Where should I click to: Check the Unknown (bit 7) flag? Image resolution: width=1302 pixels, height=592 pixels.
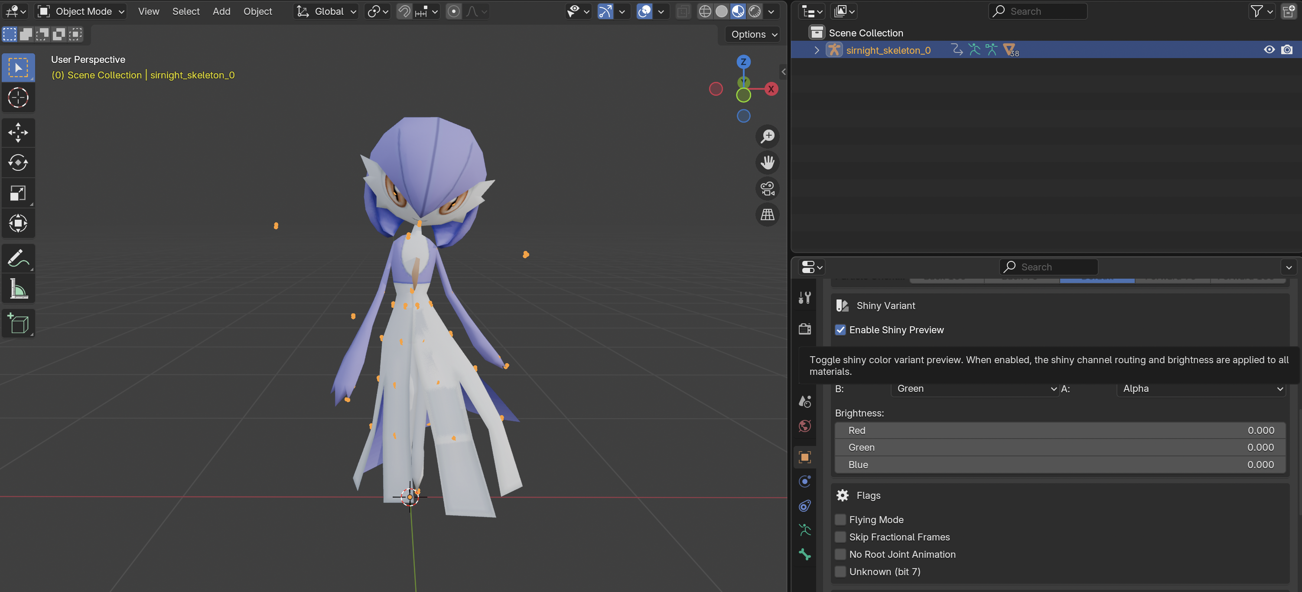(840, 571)
